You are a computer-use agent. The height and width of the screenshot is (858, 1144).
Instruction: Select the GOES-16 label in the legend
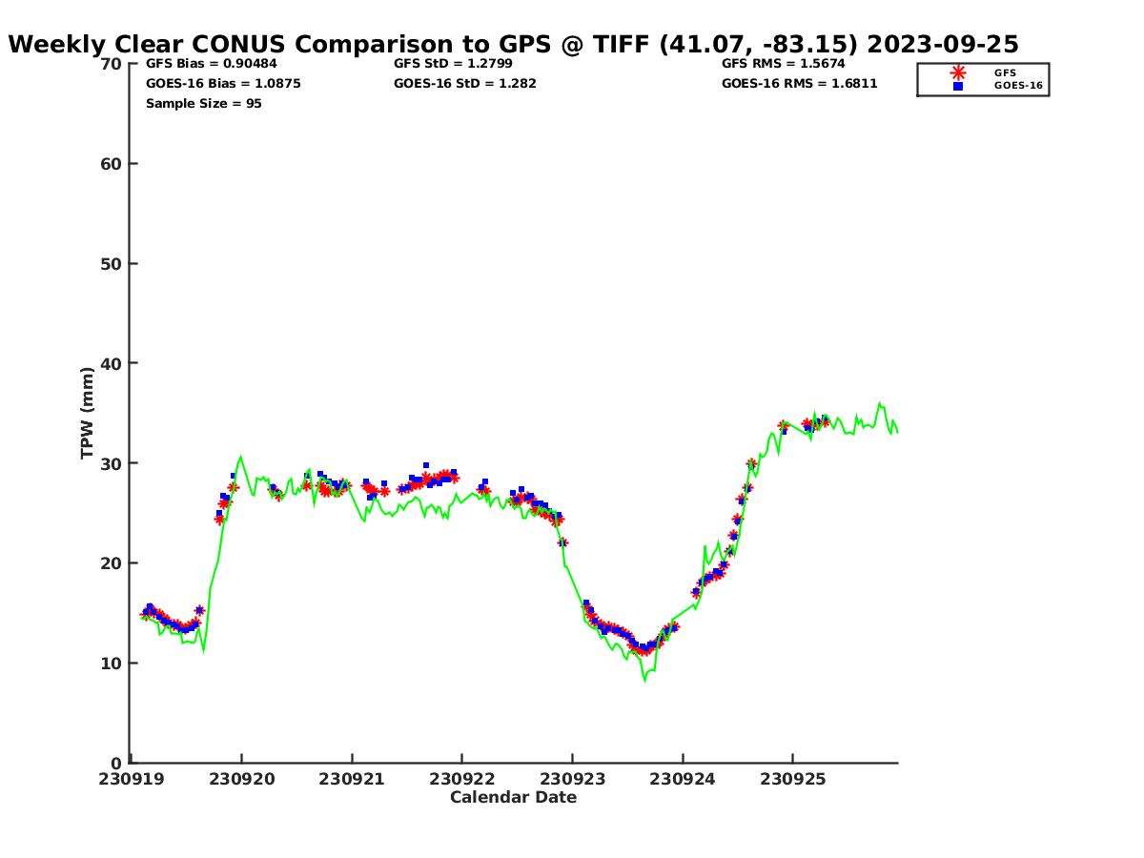click(1018, 86)
